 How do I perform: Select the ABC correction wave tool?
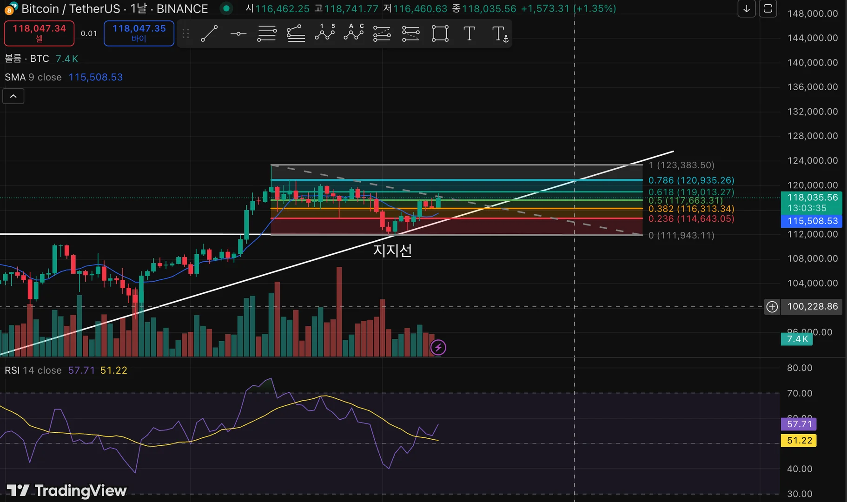(x=354, y=33)
